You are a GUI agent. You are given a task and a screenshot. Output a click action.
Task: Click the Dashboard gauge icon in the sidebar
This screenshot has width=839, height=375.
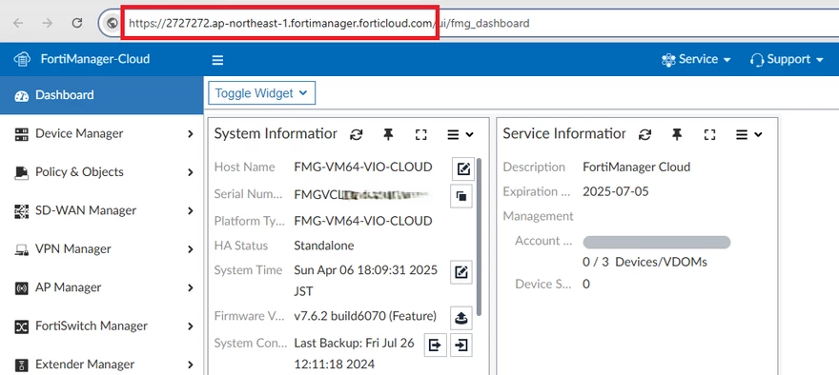tap(21, 95)
